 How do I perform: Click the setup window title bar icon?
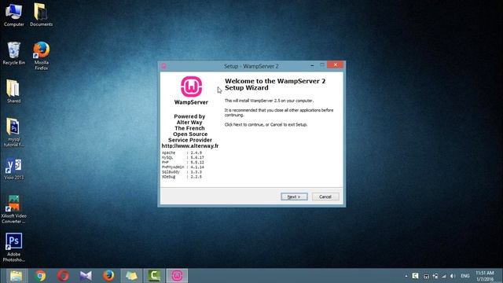click(163, 66)
